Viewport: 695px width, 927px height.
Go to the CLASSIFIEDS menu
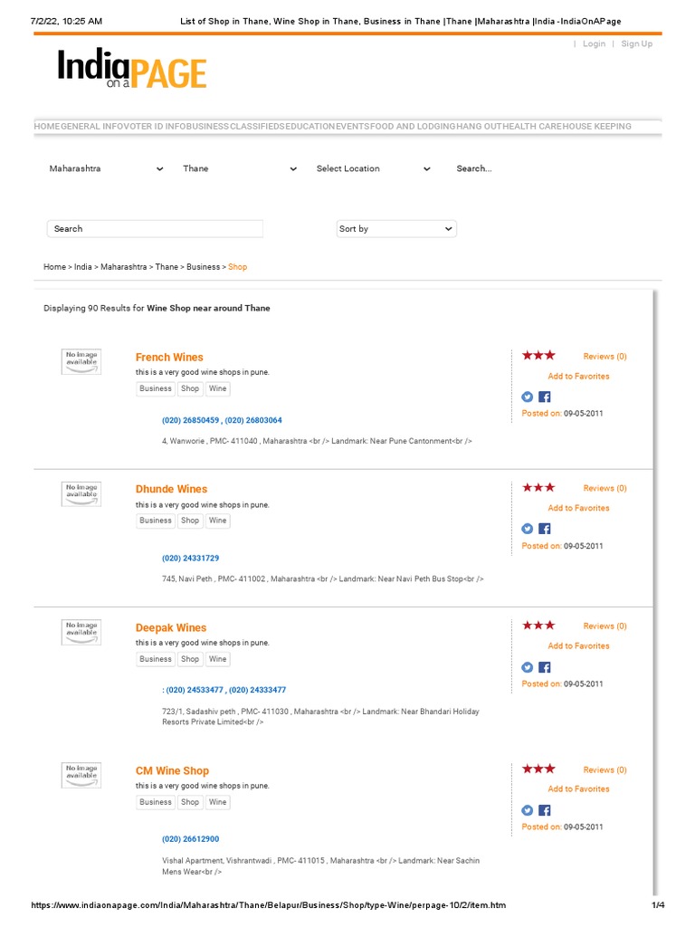257,127
